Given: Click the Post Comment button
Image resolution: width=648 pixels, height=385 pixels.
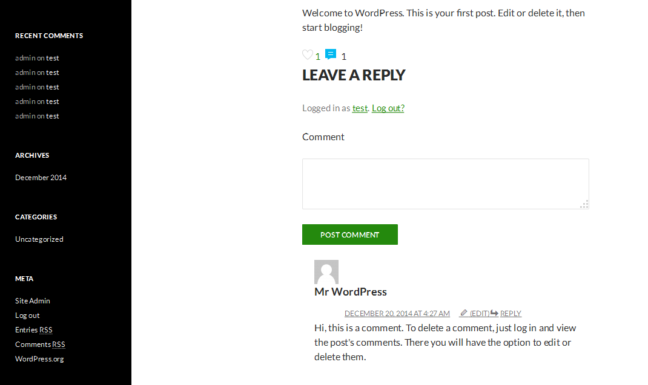Looking at the screenshot, I should click(x=350, y=235).
